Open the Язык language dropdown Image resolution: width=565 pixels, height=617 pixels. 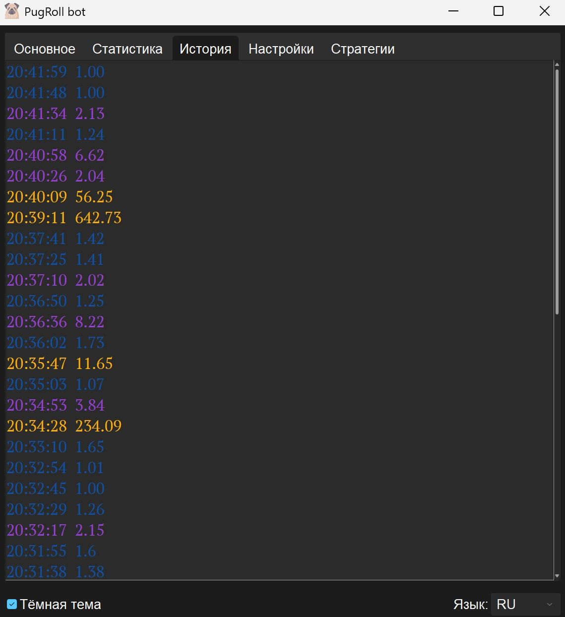point(525,604)
